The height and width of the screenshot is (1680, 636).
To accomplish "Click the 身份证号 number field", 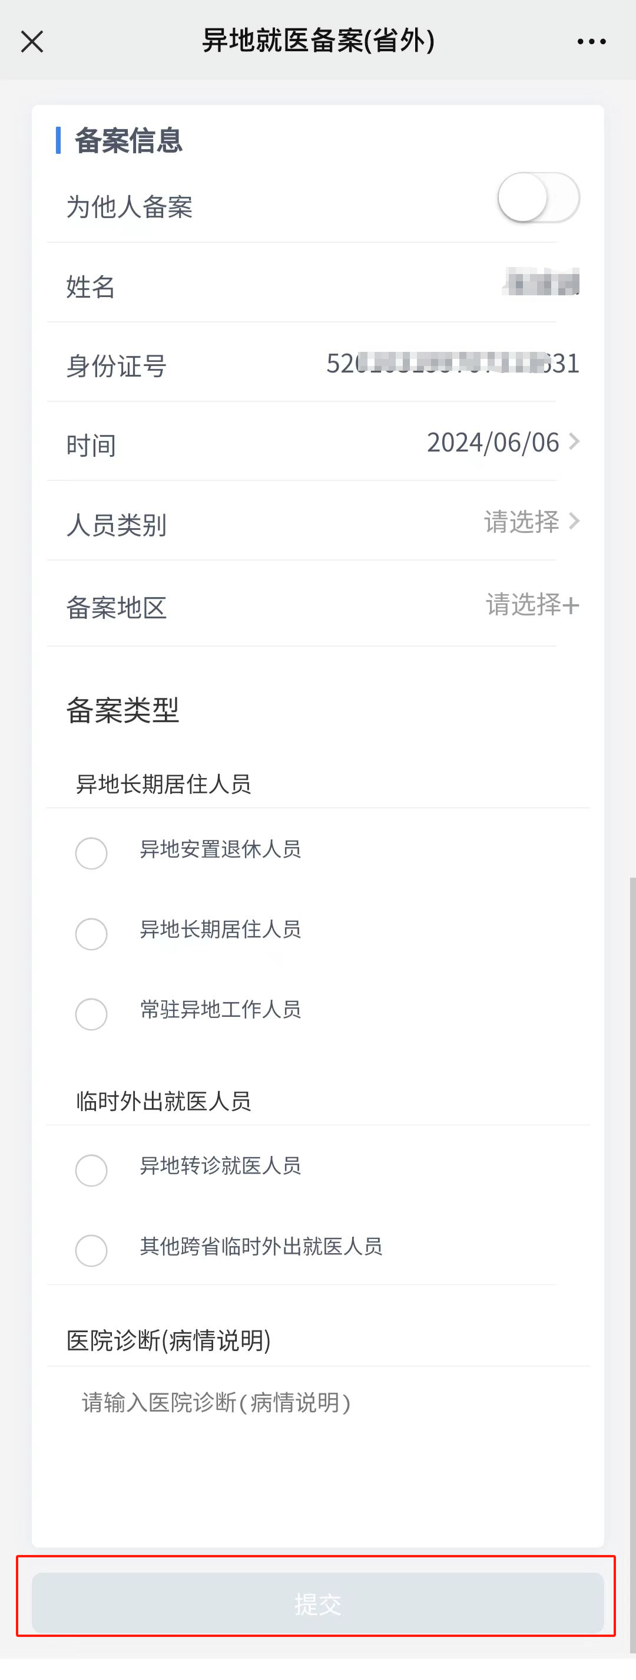I will click(452, 363).
